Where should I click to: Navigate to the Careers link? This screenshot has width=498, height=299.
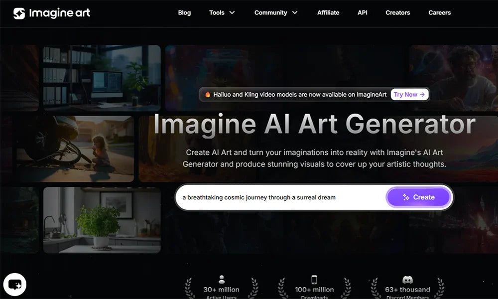pyautogui.click(x=439, y=12)
